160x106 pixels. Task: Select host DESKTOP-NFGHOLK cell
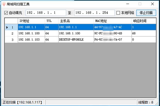point(76,40)
